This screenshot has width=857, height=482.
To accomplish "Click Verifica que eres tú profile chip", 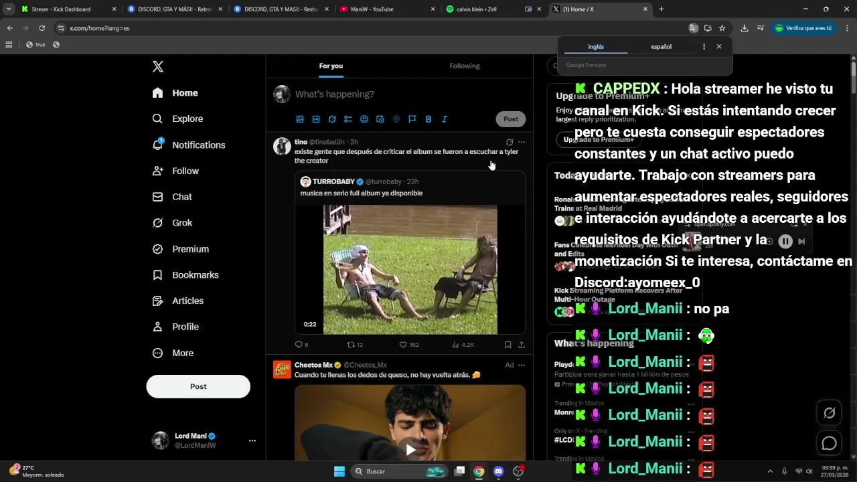I will pos(803,28).
